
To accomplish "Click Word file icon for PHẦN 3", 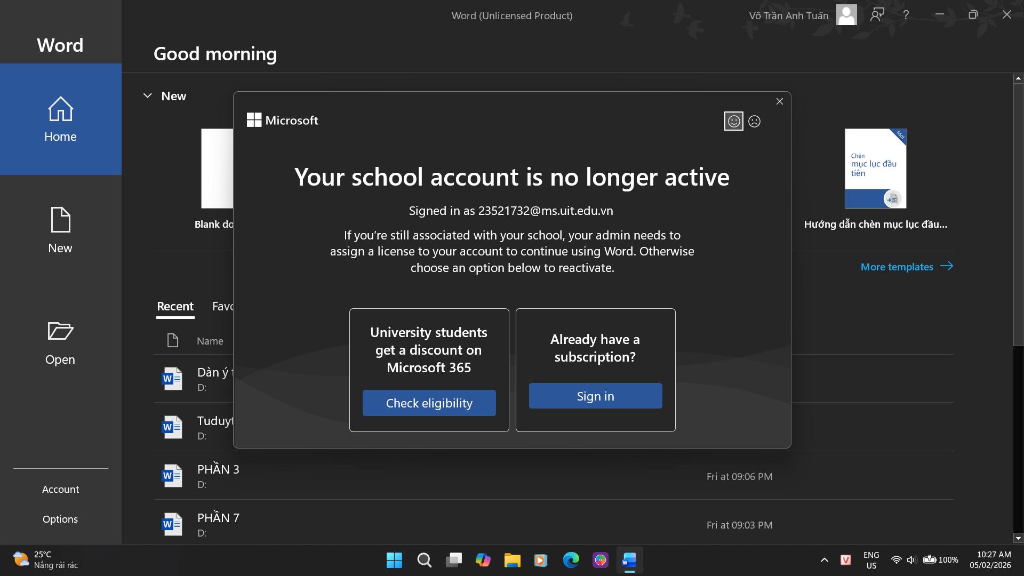I will (x=172, y=476).
